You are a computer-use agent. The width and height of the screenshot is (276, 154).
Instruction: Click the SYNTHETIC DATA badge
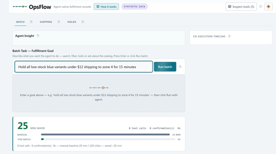pos(135,7)
